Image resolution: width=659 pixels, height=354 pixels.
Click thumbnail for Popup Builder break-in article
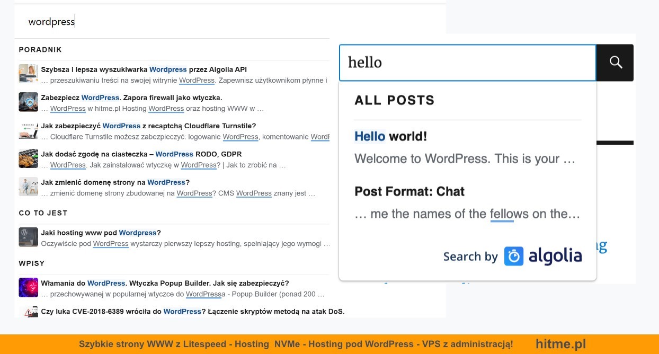point(28,287)
